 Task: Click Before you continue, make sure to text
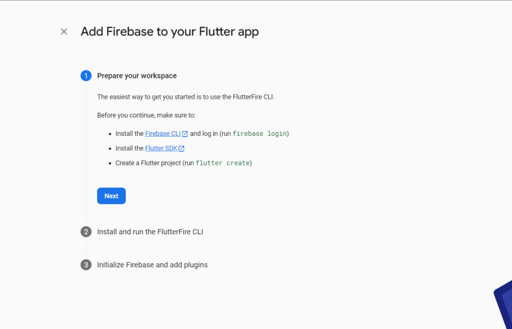[146, 115]
